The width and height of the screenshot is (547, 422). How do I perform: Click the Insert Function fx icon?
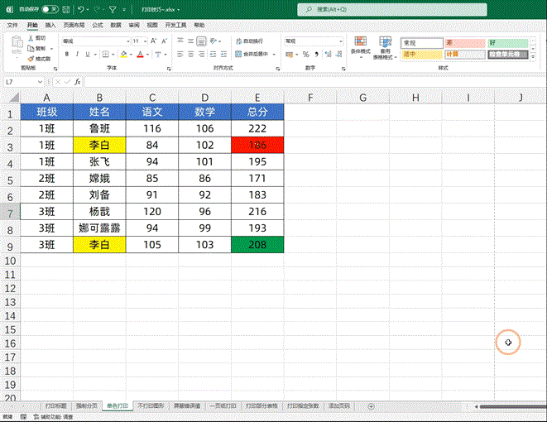(78, 83)
